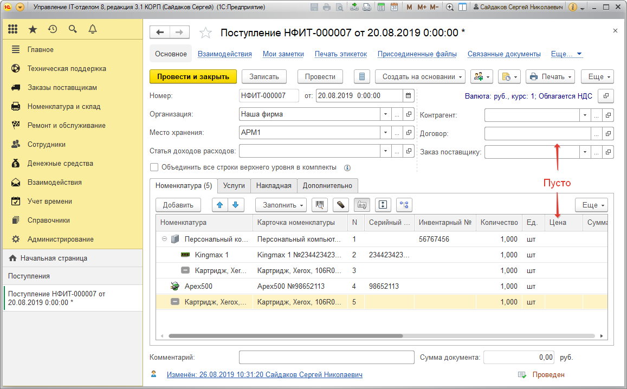The height and width of the screenshot is (389, 627).
Task: Open the Печать dropdown
Action: 550,76
